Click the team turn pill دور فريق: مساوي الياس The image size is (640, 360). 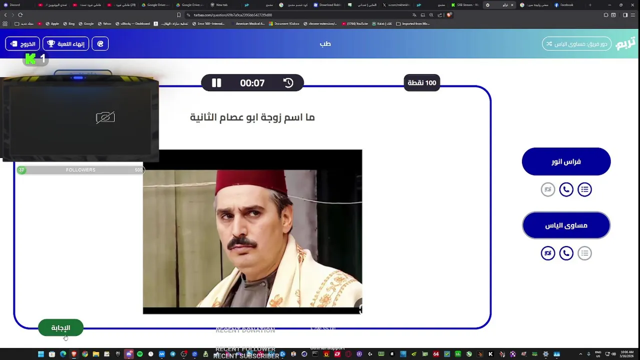[576, 44]
